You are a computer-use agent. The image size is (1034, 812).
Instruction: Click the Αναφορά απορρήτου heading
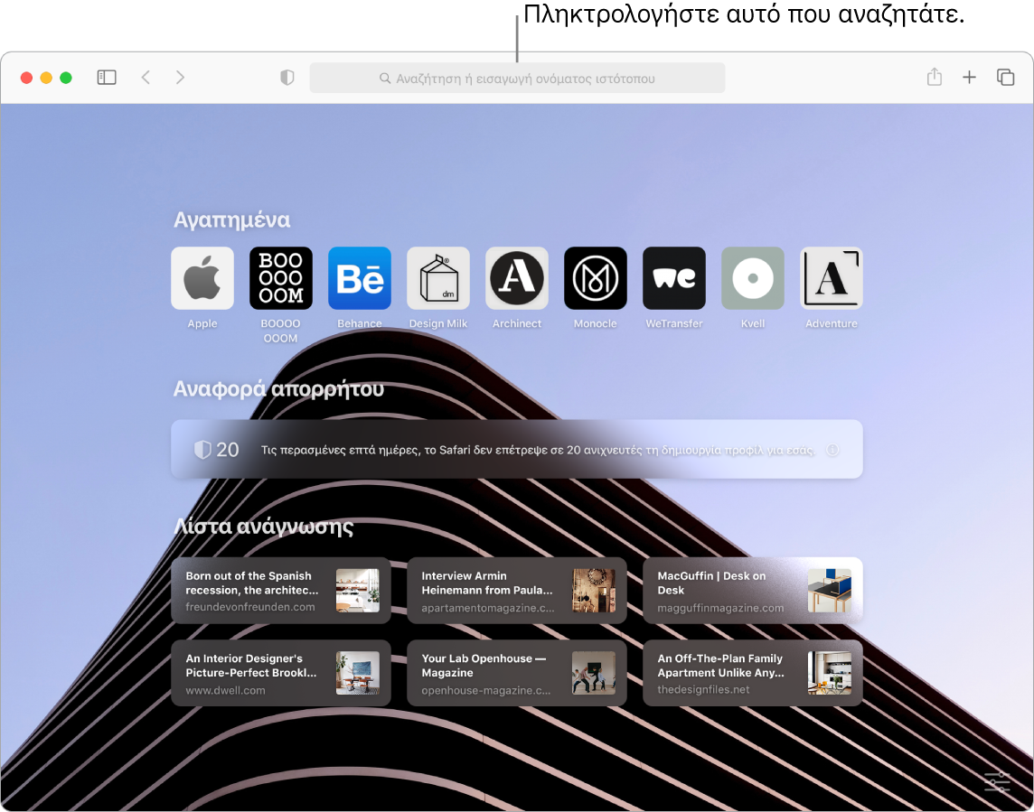tap(278, 389)
